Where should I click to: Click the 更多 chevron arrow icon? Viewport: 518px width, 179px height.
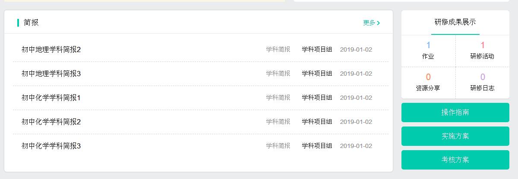click(x=379, y=23)
